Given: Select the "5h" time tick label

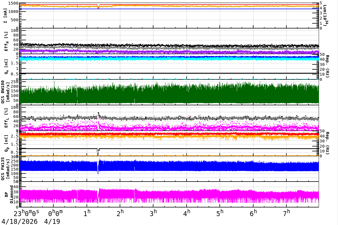Looking at the screenshot, I should pyautogui.click(x=220, y=213).
